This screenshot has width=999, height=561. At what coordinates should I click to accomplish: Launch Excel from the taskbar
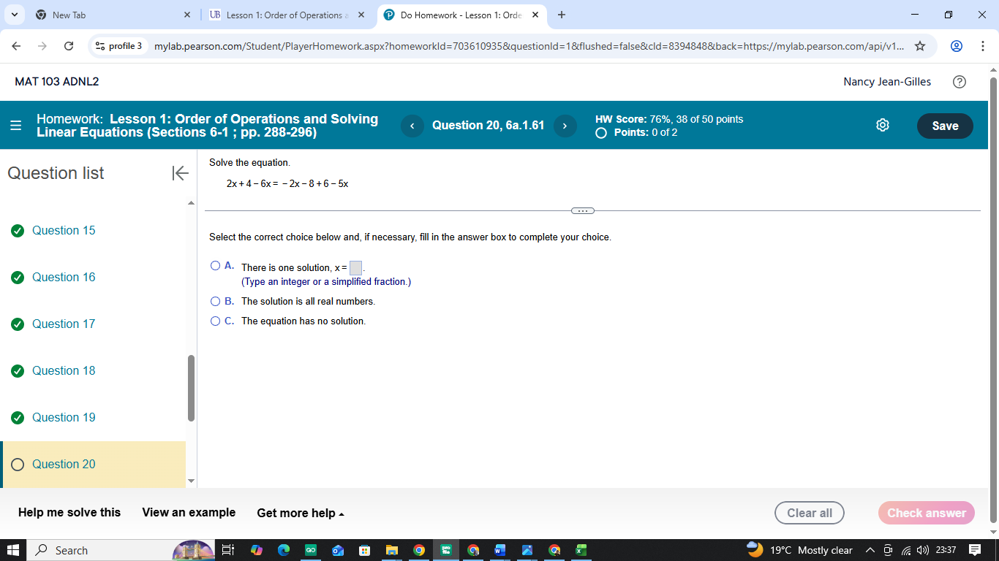tap(581, 549)
